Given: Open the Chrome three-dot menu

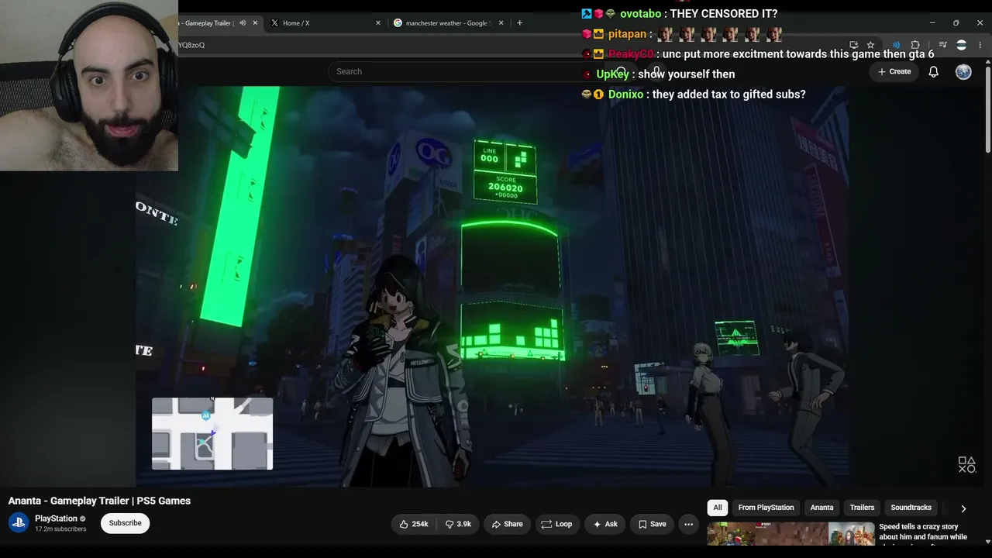Looking at the screenshot, I should click(x=980, y=45).
